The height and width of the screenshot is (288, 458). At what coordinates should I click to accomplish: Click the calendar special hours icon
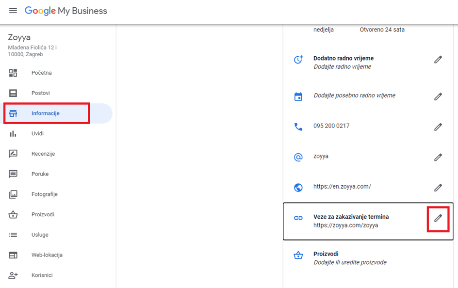click(x=298, y=96)
